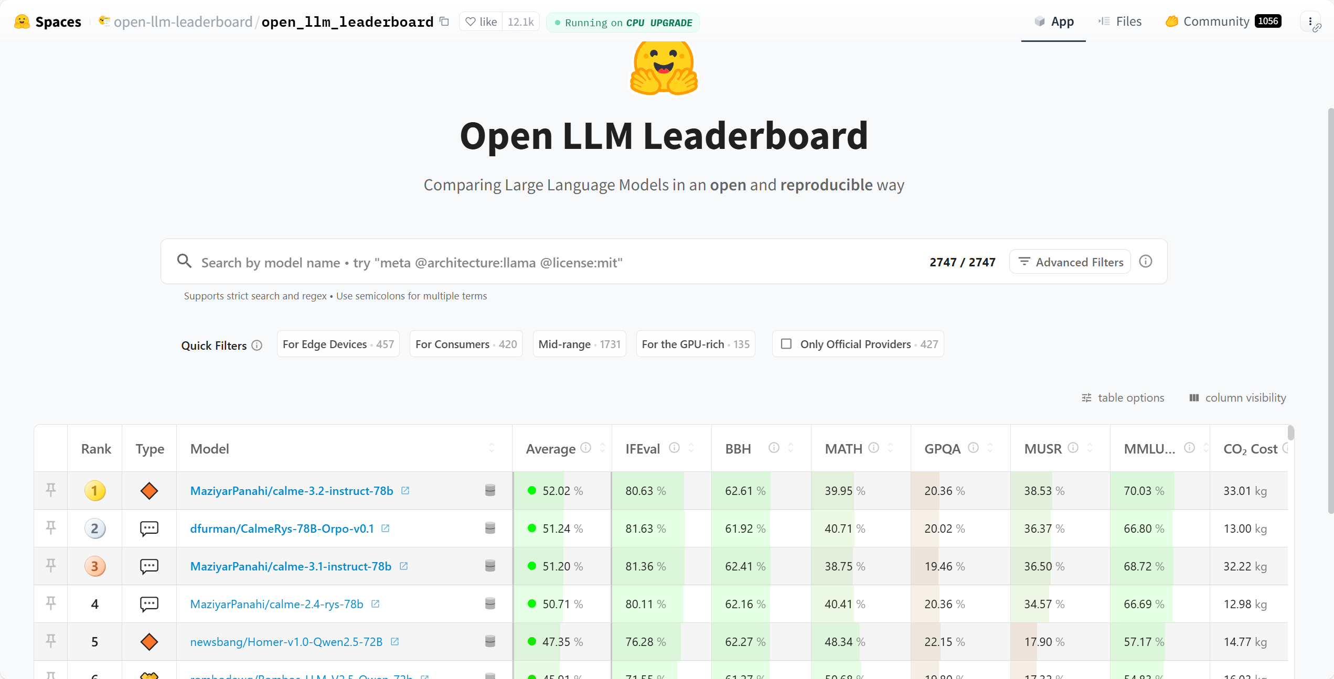
Task: Toggle the For the GPU-rich filter
Action: coord(695,344)
